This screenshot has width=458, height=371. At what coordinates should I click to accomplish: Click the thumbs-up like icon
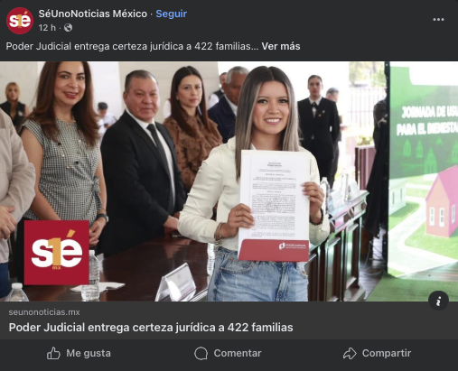click(x=53, y=353)
